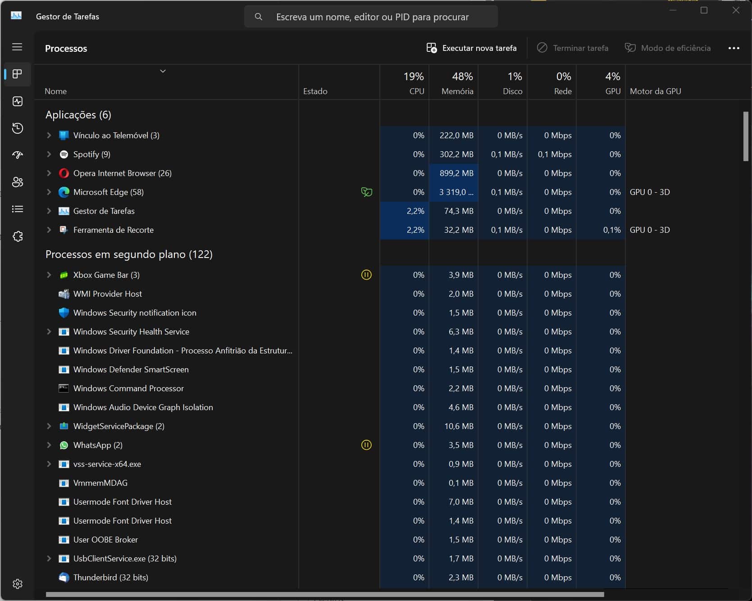Open Startup apps page in sidebar
Image resolution: width=752 pixels, height=601 pixels.
[18, 155]
